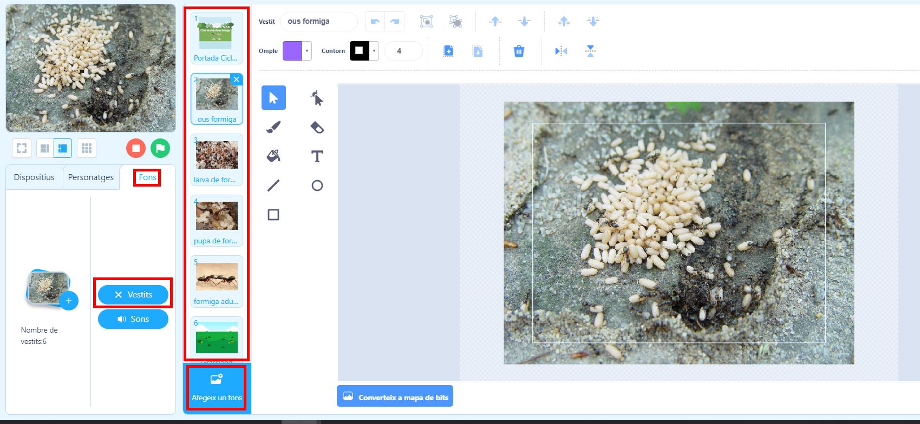
Task: Flip the costume horizontally
Action: pyautogui.click(x=561, y=51)
